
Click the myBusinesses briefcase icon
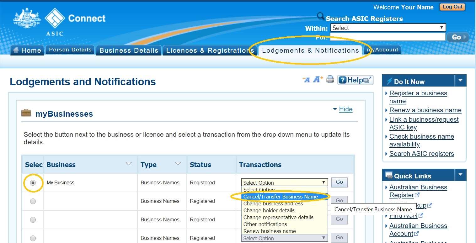tap(26, 113)
